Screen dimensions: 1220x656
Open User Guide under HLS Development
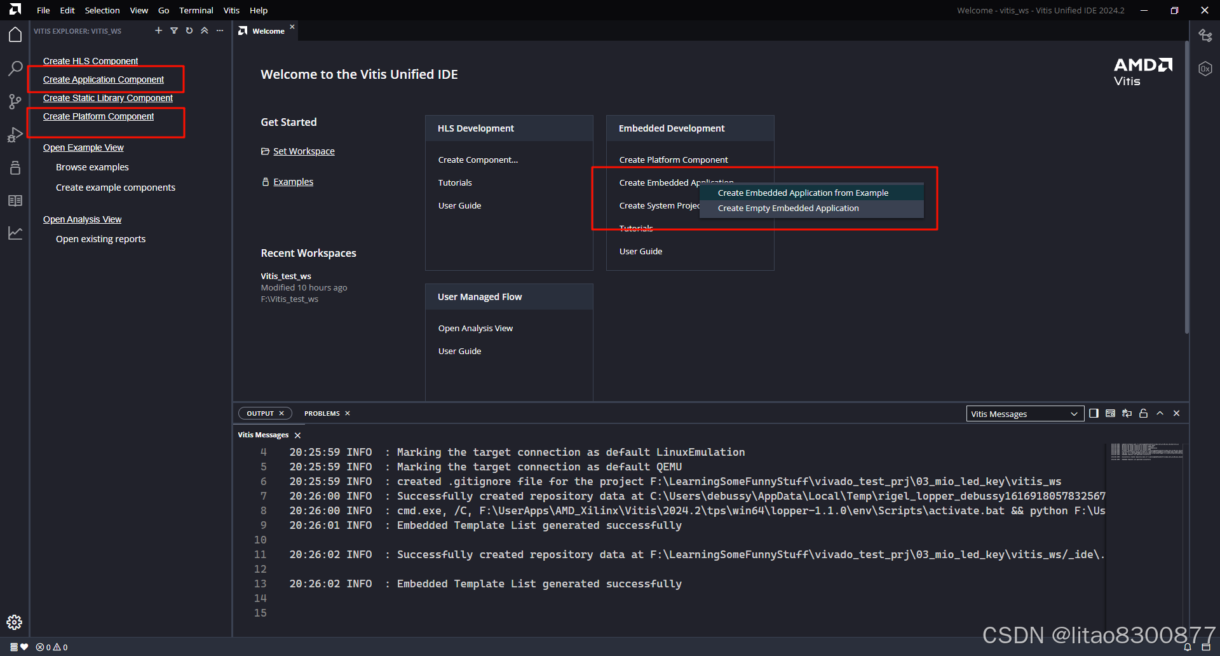click(459, 205)
